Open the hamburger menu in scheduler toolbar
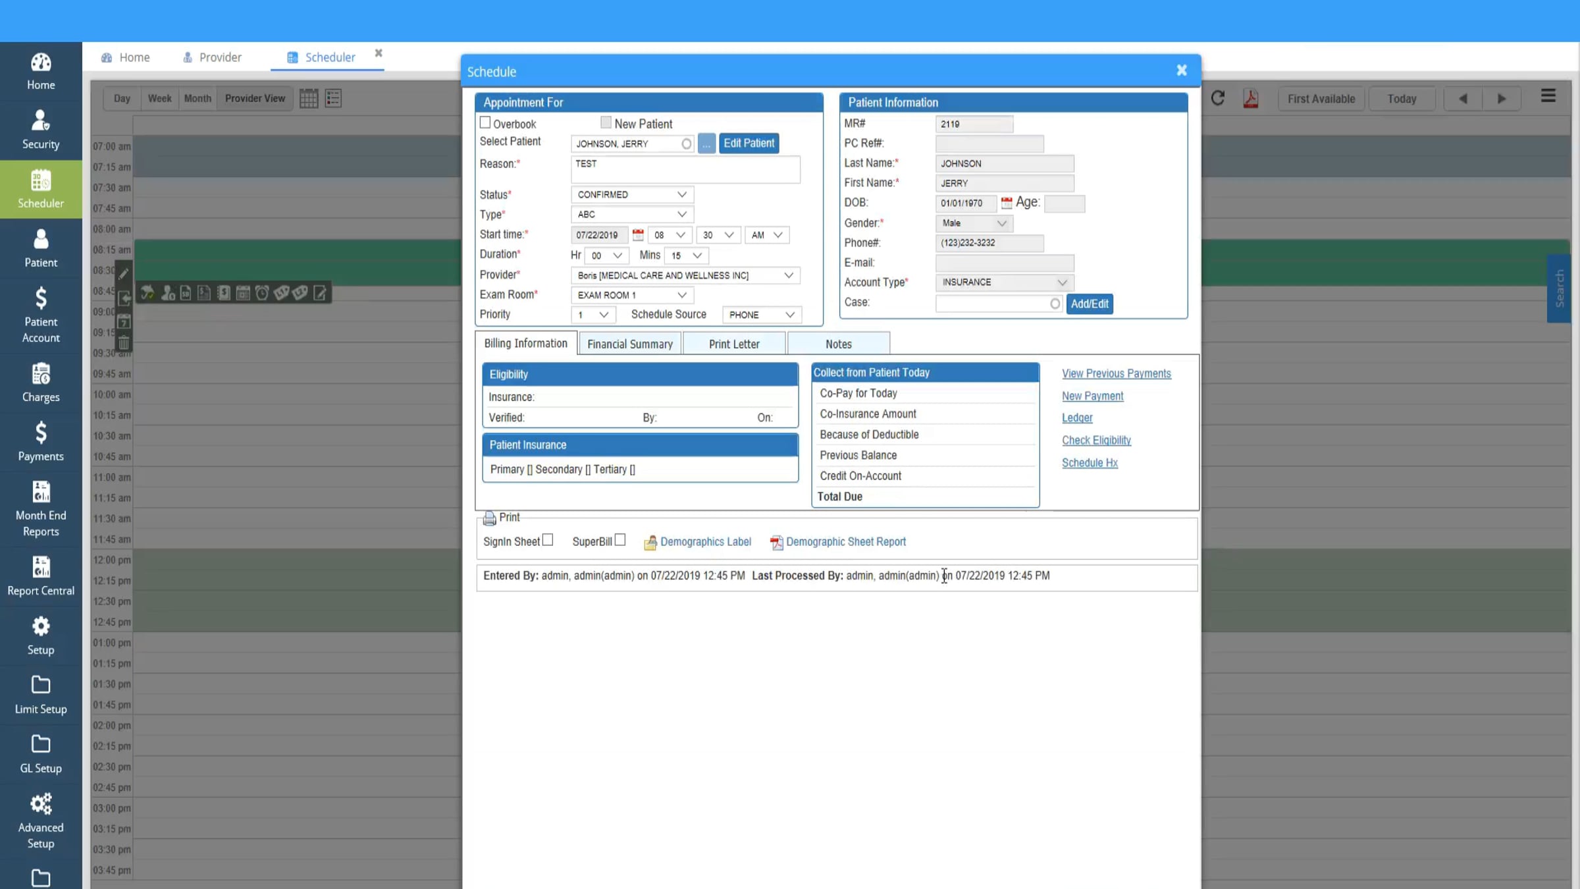 (1548, 96)
